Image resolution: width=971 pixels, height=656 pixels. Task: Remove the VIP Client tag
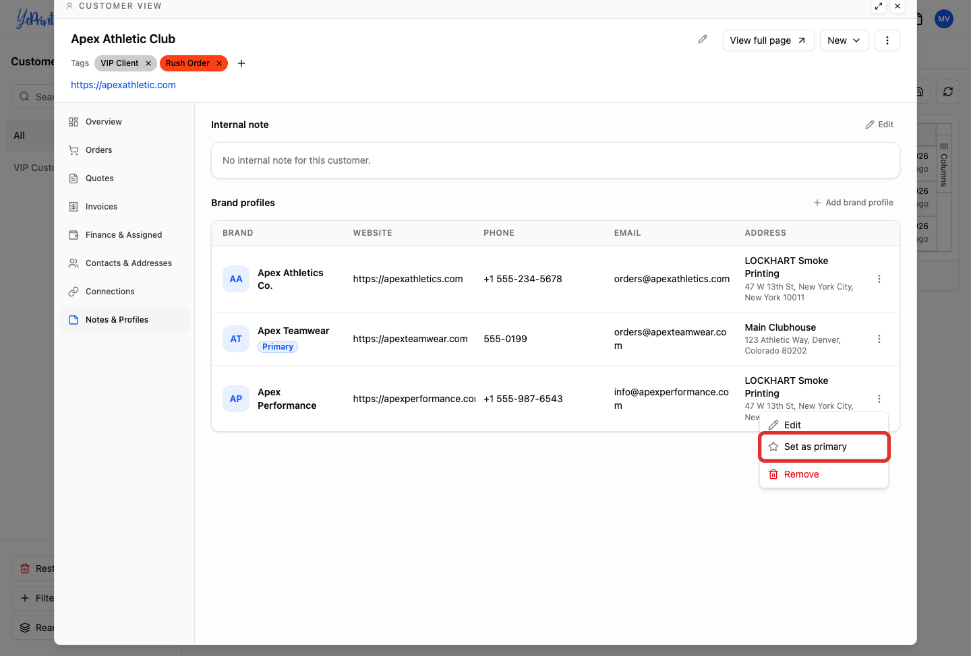coord(148,63)
